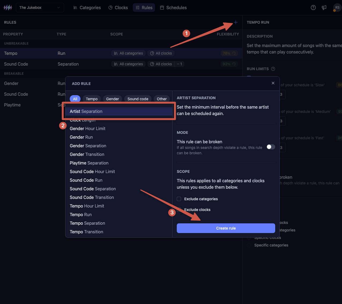Filter rules by Other chip
Viewport: 342px width, 304px height.
(162, 99)
